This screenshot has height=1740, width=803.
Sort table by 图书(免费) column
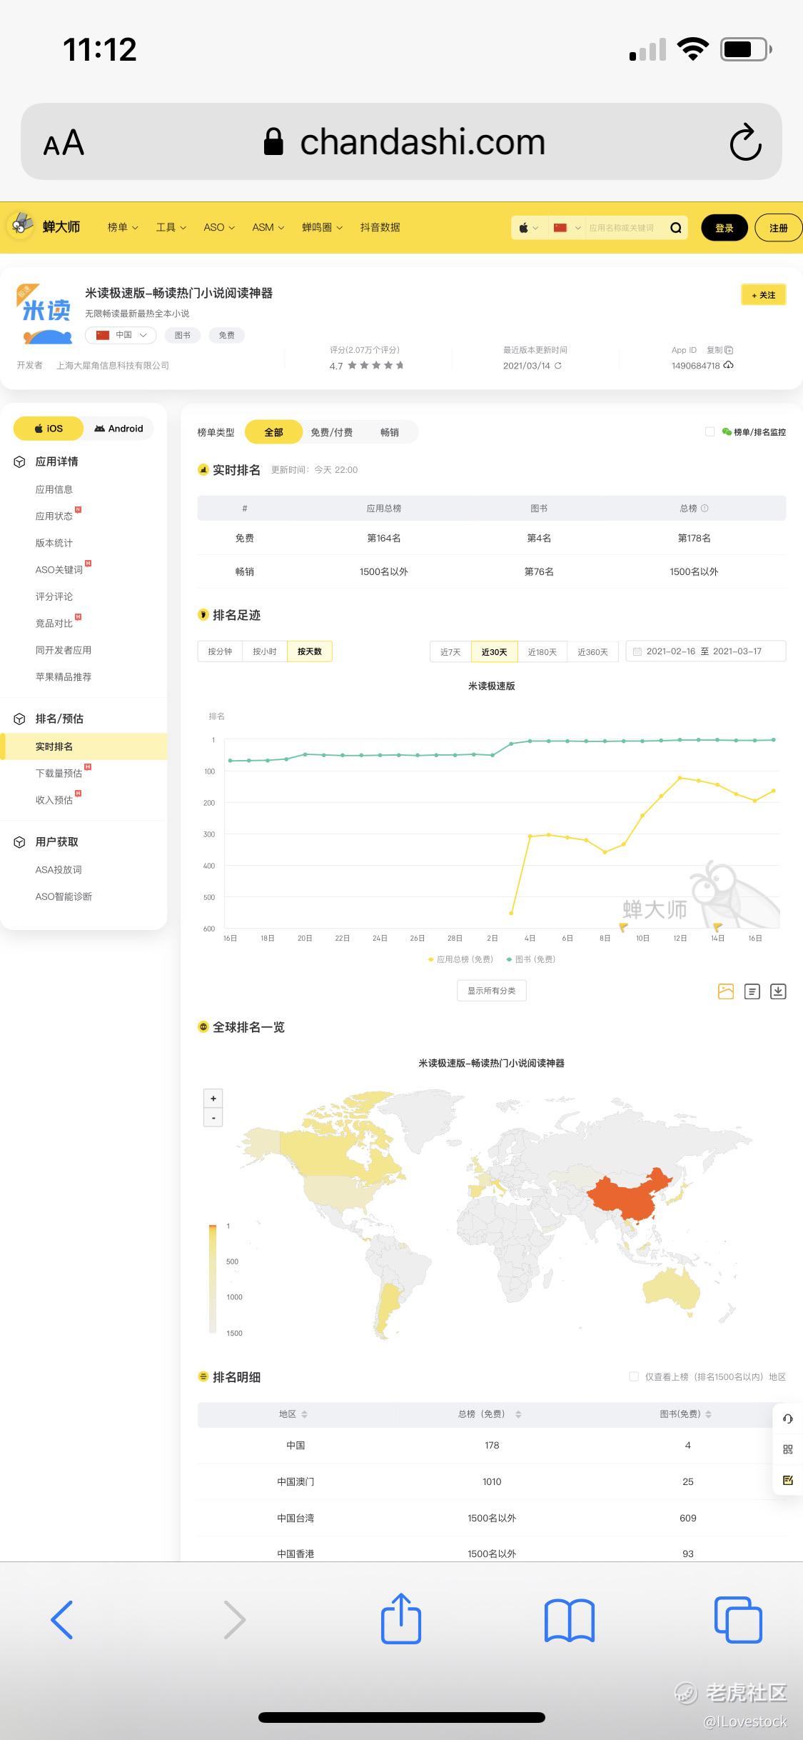pos(686,1414)
